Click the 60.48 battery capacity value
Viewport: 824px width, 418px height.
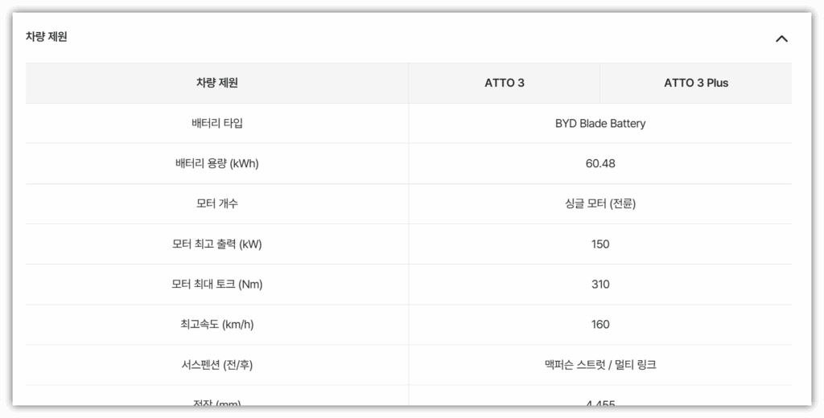[x=600, y=164]
